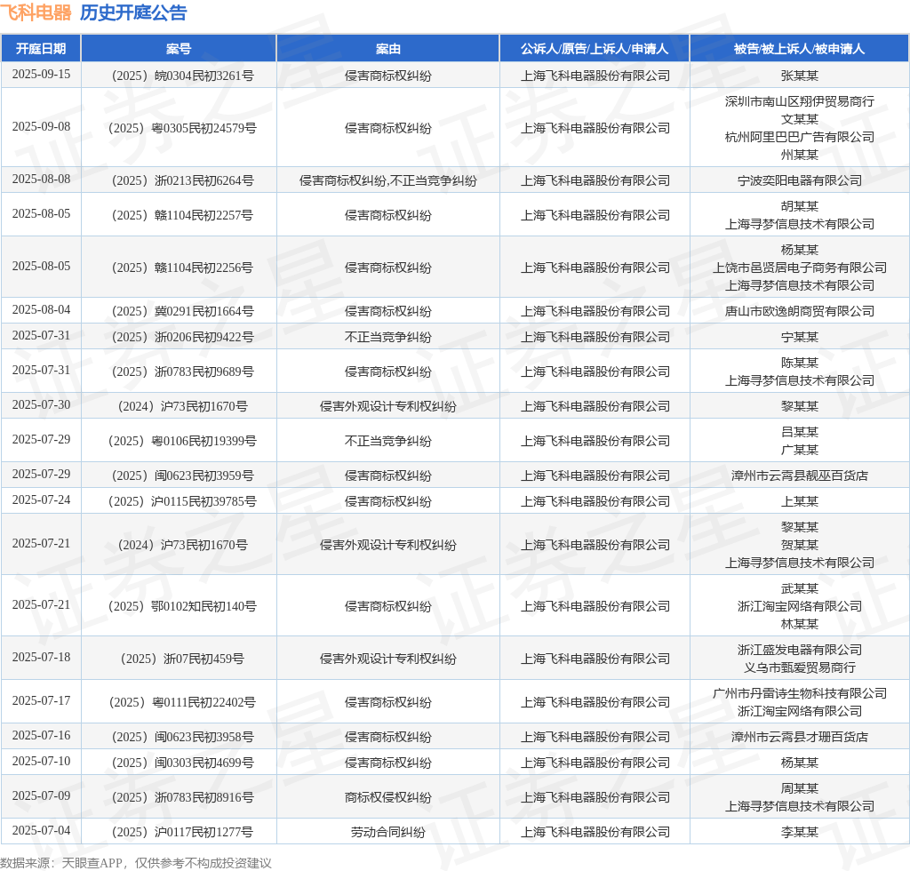Click defendant 林某某
The height and width of the screenshot is (871, 910).
[x=799, y=624]
